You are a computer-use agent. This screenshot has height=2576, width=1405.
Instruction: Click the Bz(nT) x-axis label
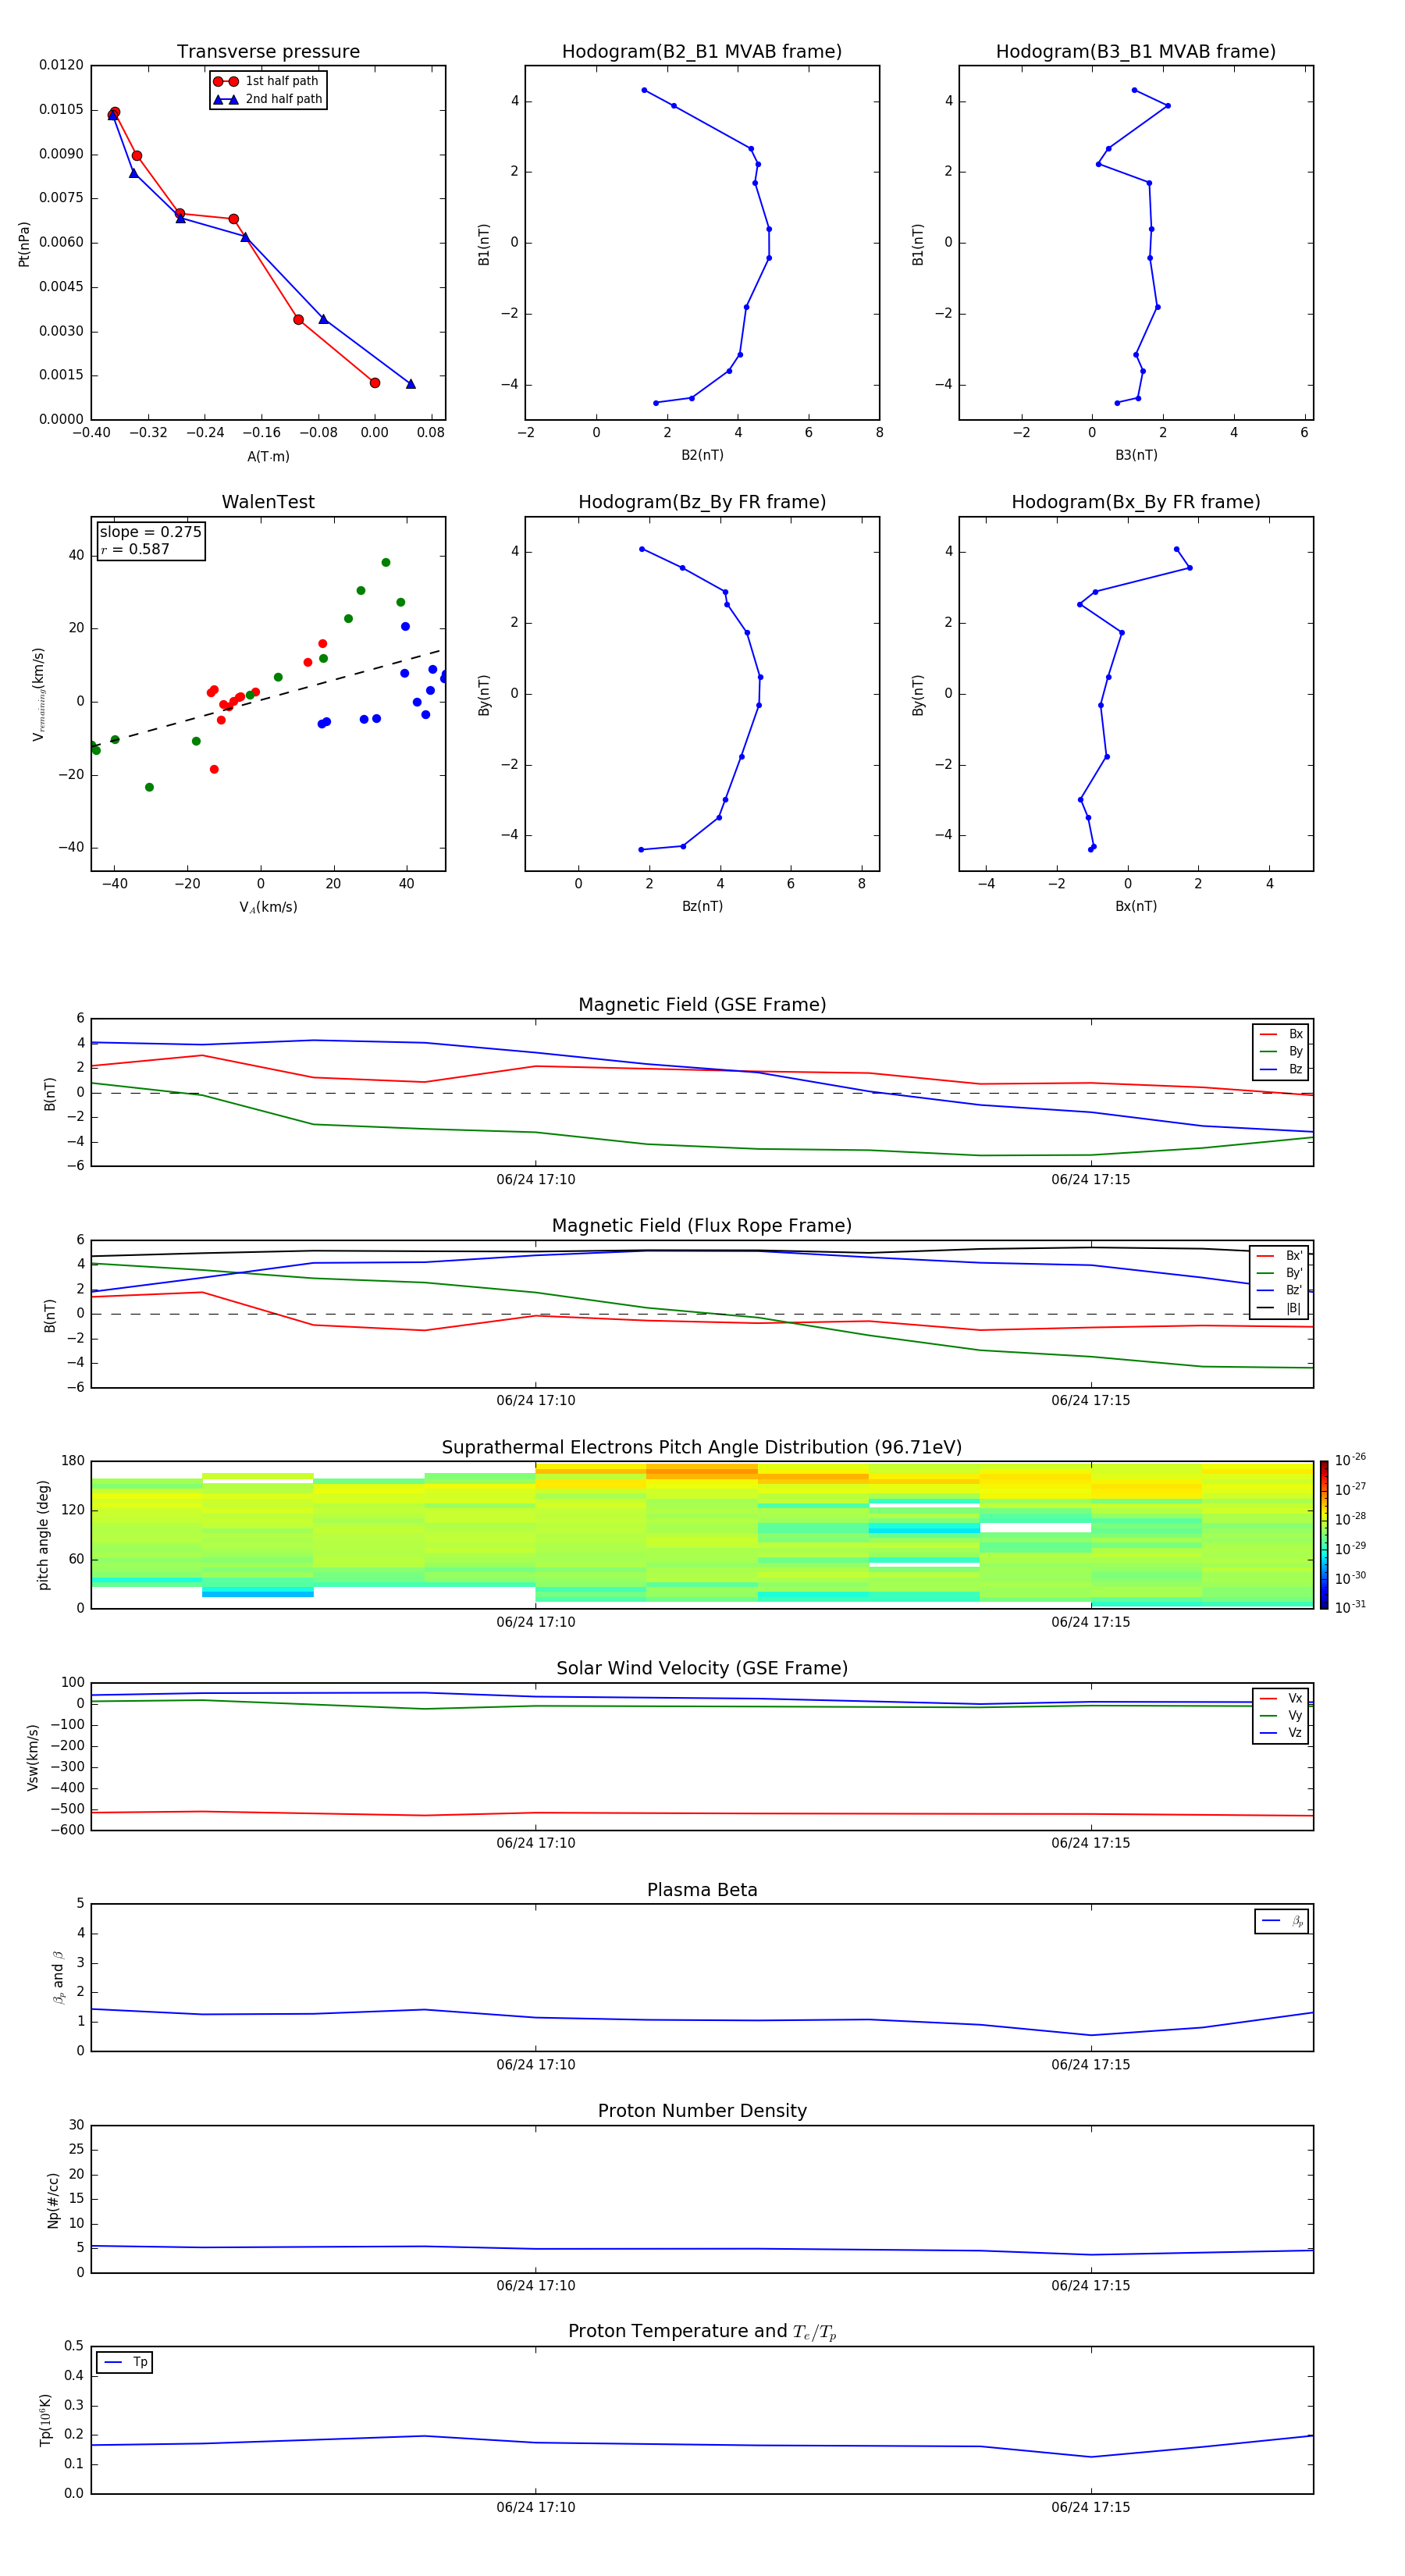[702, 907]
